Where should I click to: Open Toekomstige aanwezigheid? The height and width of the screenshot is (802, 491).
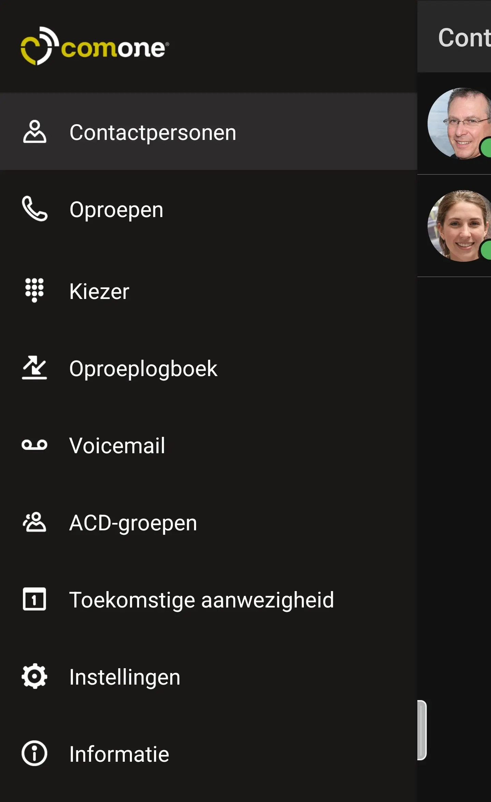pyautogui.click(x=202, y=600)
